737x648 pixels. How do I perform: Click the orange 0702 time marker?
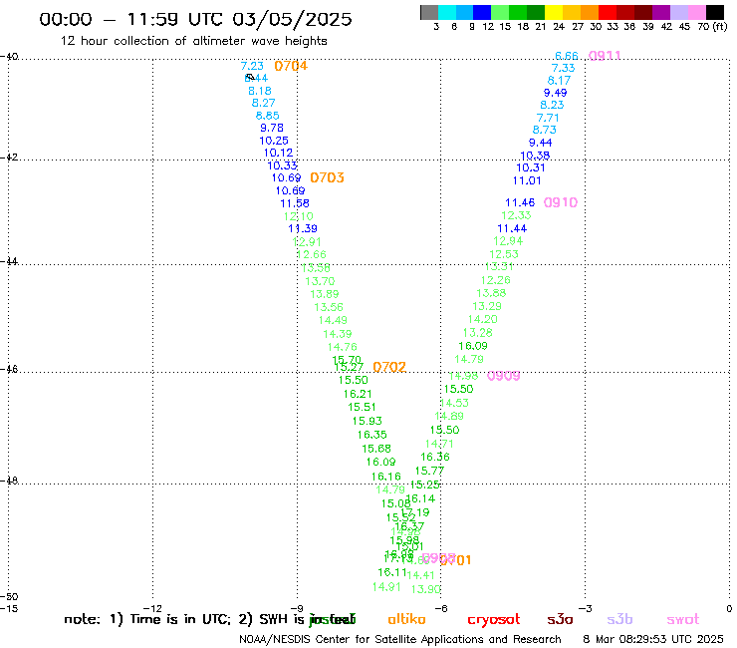tap(389, 367)
